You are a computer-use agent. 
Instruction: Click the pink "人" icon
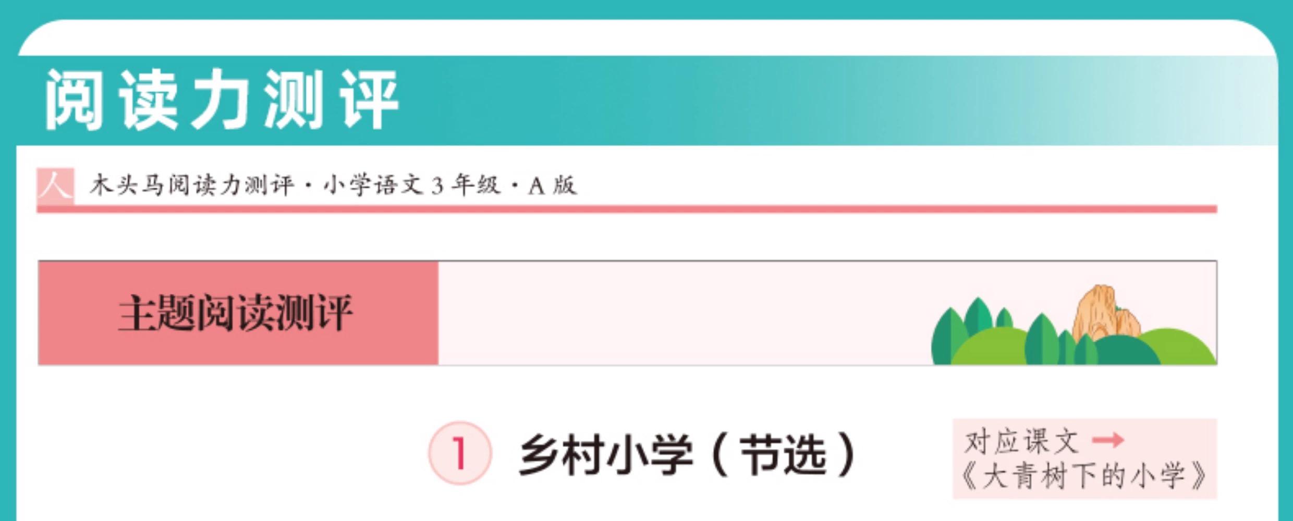[x=55, y=185]
